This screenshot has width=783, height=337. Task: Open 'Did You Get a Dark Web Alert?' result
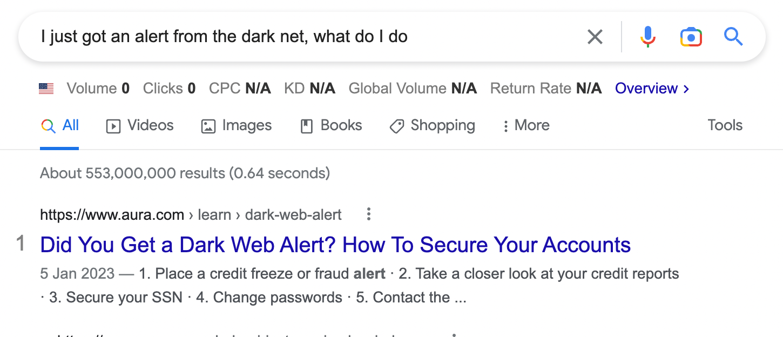[x=335, y=245]
